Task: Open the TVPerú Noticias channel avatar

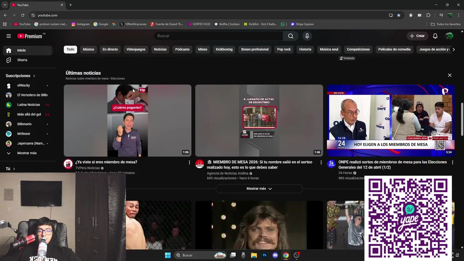Action: [68, 164]
